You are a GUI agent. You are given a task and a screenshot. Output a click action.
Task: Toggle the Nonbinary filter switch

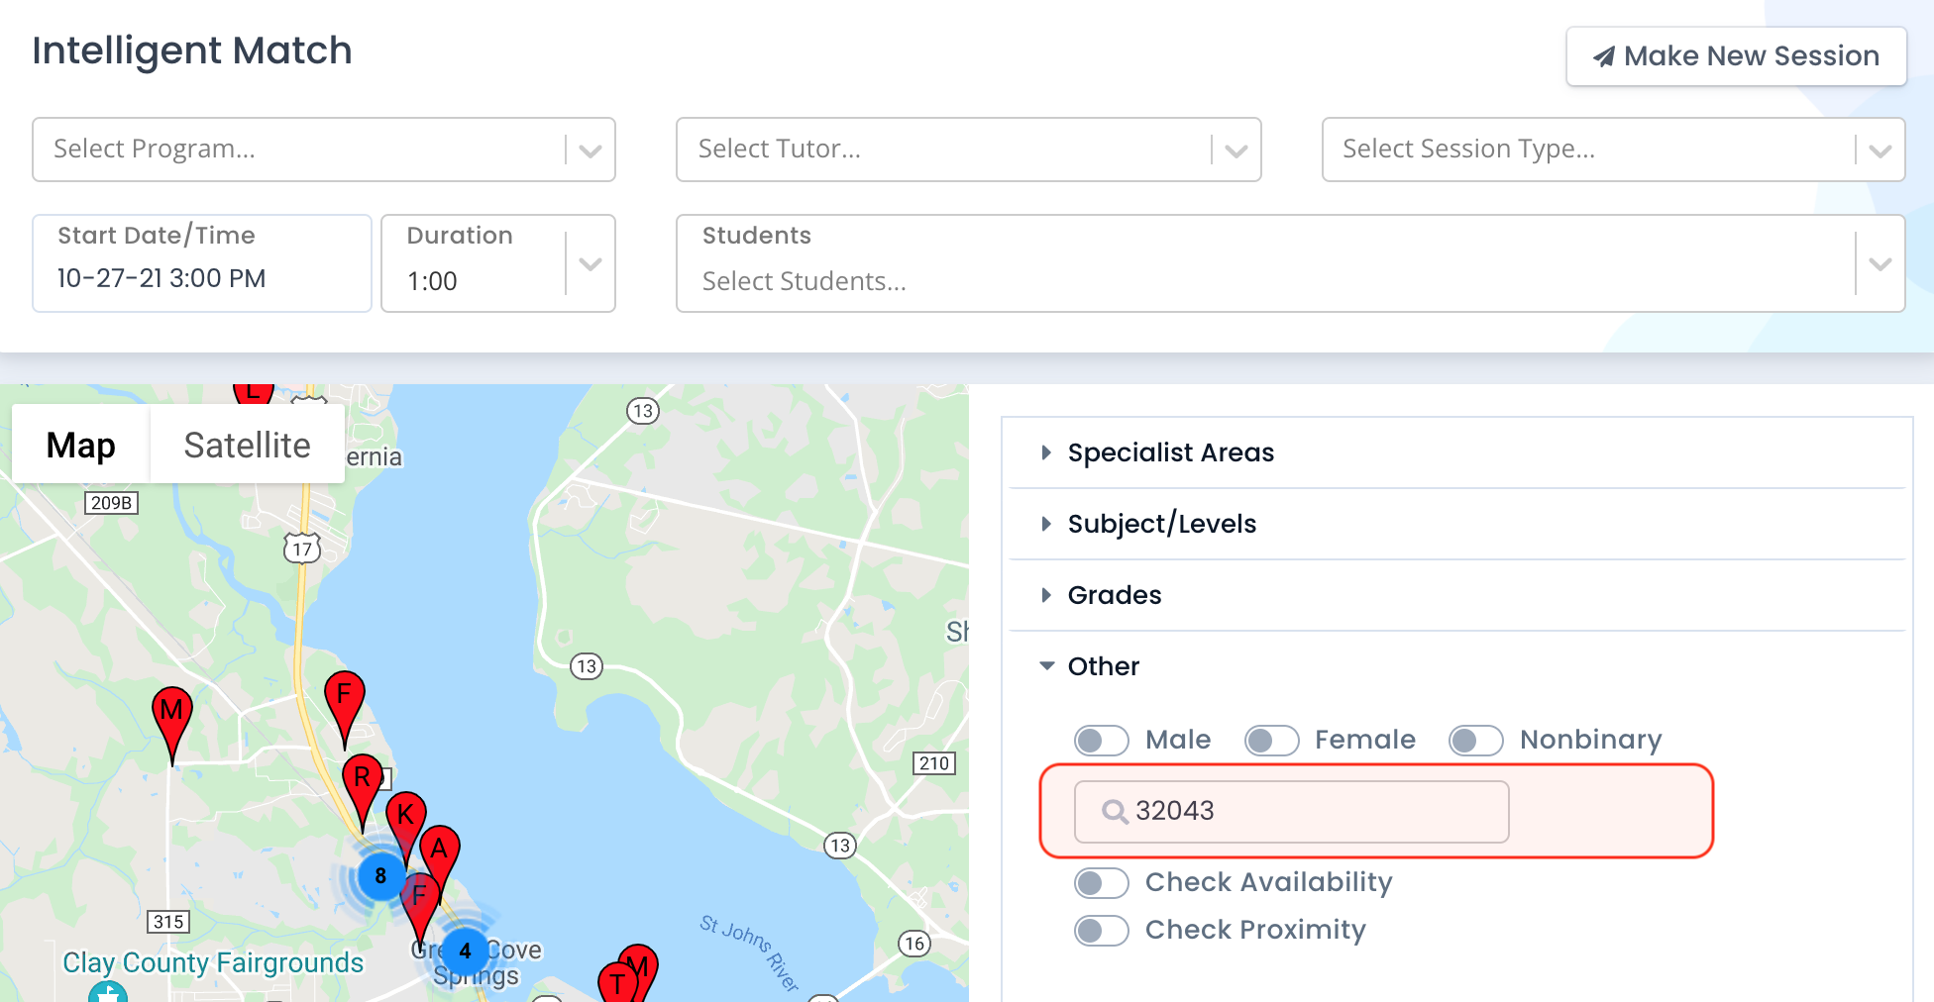pyautogui.click(x=1475, y=740)
